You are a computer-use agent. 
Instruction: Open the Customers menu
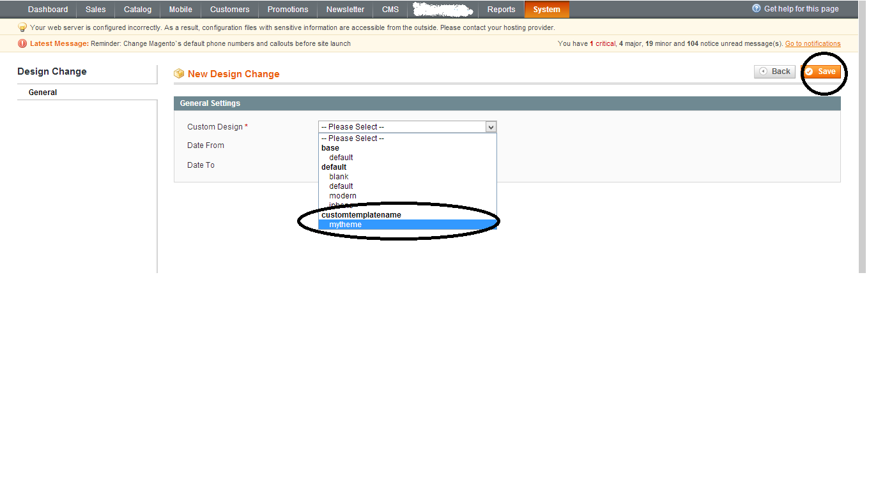pyautogui.click(x=229, y=10)
